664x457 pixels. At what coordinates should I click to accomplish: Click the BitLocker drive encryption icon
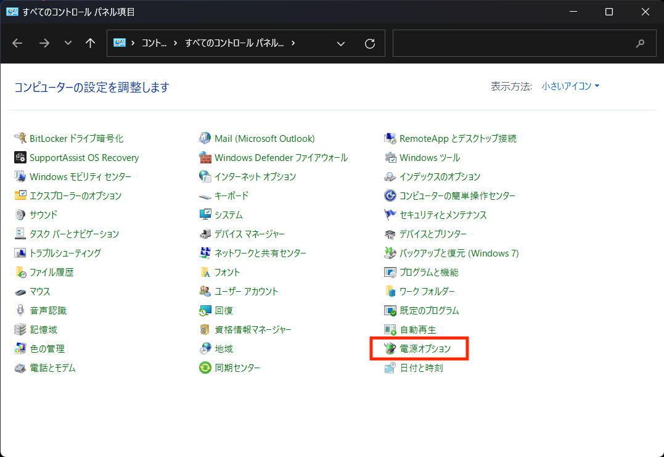coord(20,139)
